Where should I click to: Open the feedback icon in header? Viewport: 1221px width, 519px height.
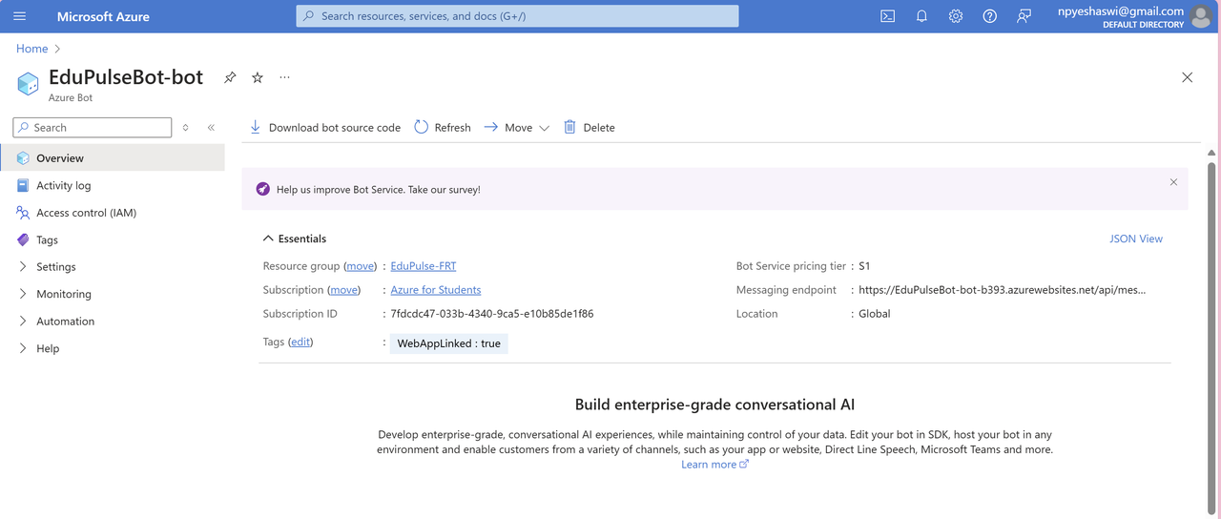1024,16
